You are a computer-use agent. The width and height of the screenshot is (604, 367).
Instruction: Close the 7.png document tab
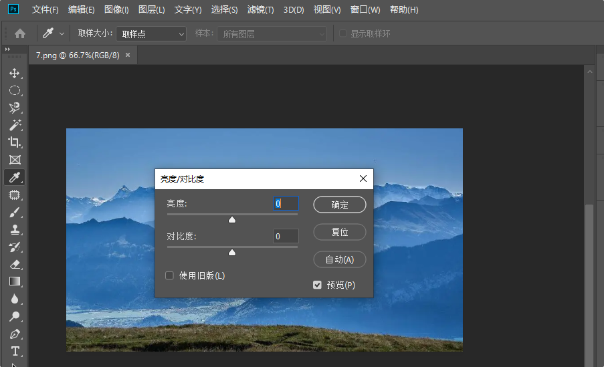[x=128, y=55]
